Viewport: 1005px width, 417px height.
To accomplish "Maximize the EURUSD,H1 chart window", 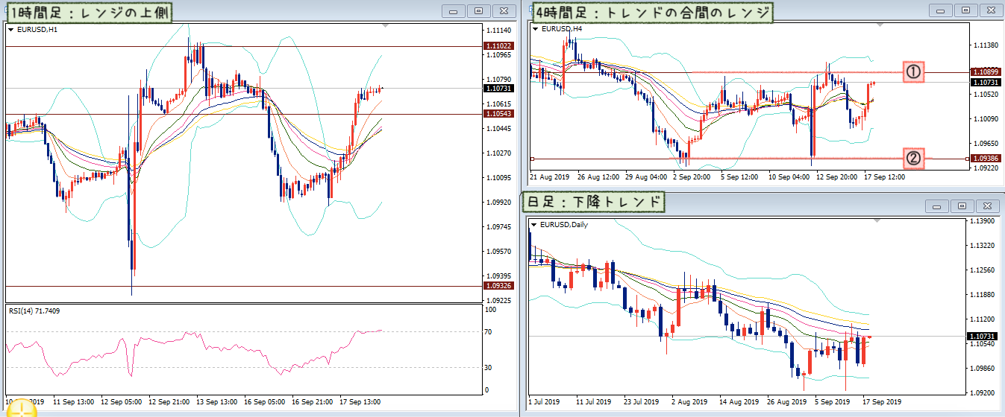I will point(479,11).
